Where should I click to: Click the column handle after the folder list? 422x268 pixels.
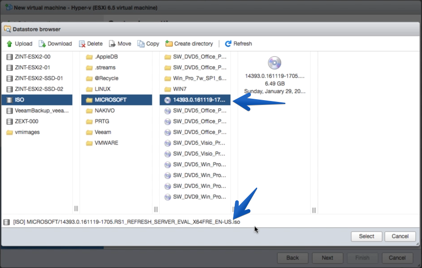pyautogui.click(x=156, y=209)
